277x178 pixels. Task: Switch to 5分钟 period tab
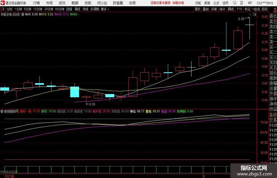(28, 9)
